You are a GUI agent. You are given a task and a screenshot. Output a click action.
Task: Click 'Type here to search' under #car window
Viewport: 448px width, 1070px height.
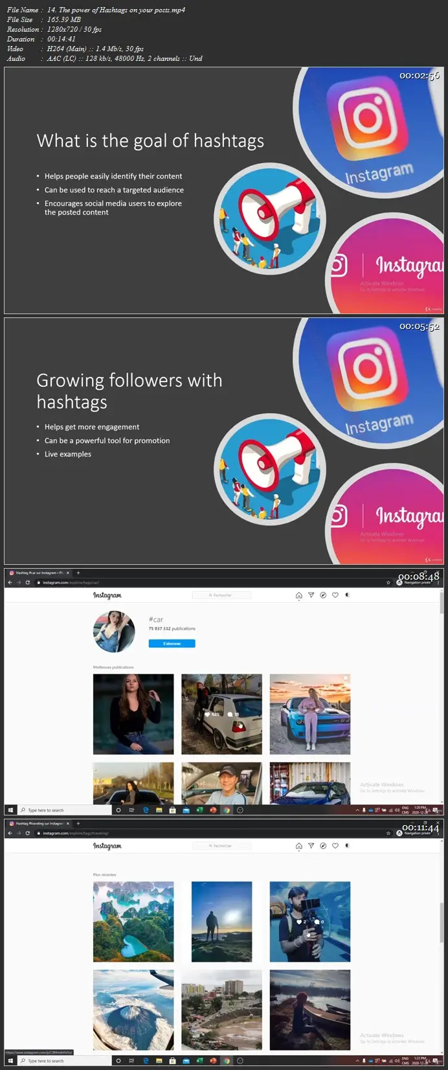coord(65,810)
